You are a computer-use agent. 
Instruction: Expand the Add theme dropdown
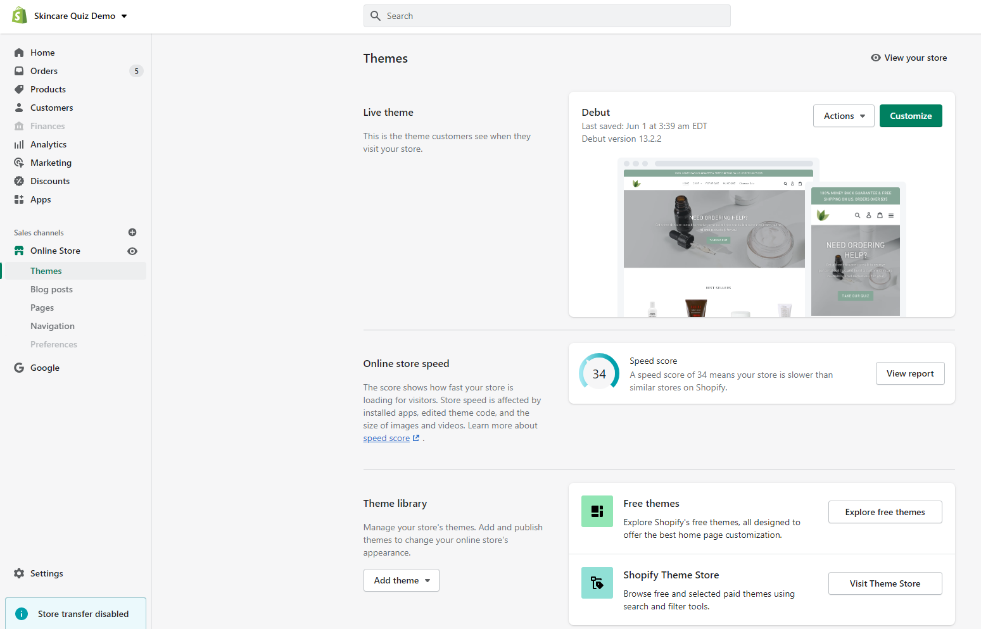pyautogui.click(x=402, y=580)
